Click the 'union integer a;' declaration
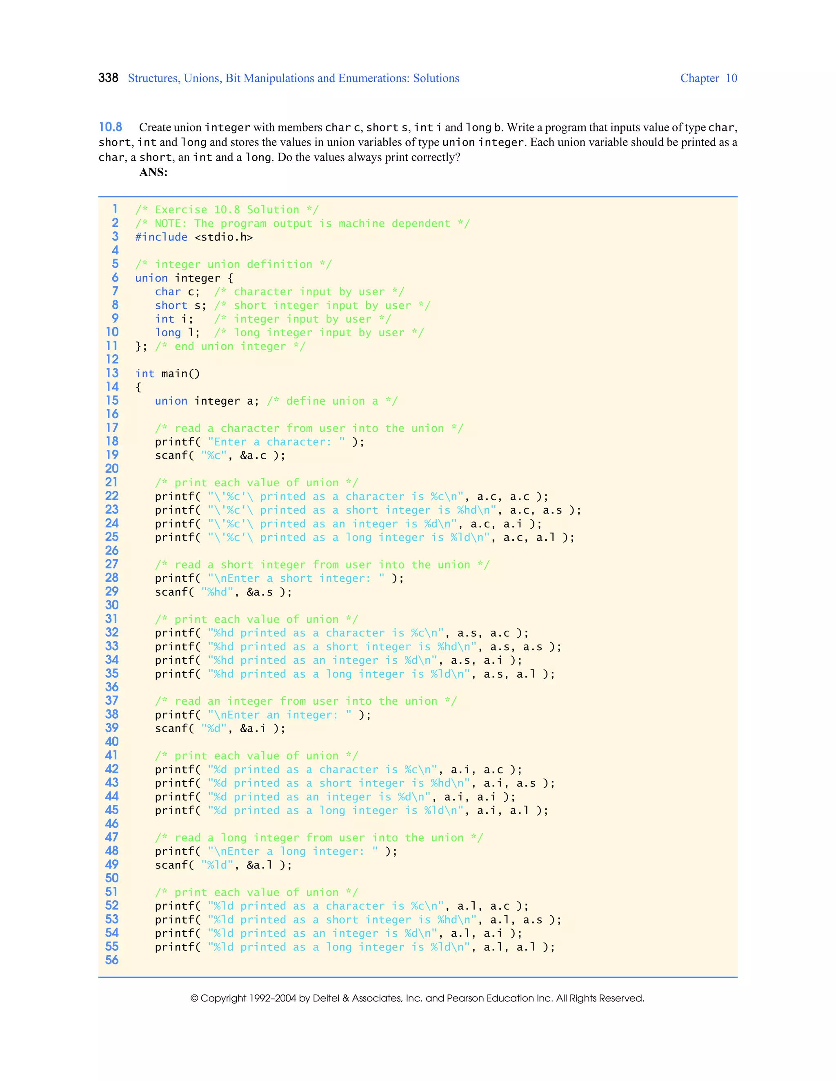The width and height of the screenshot is (836, 1081). pyautogui.click(x=207, y=401)
